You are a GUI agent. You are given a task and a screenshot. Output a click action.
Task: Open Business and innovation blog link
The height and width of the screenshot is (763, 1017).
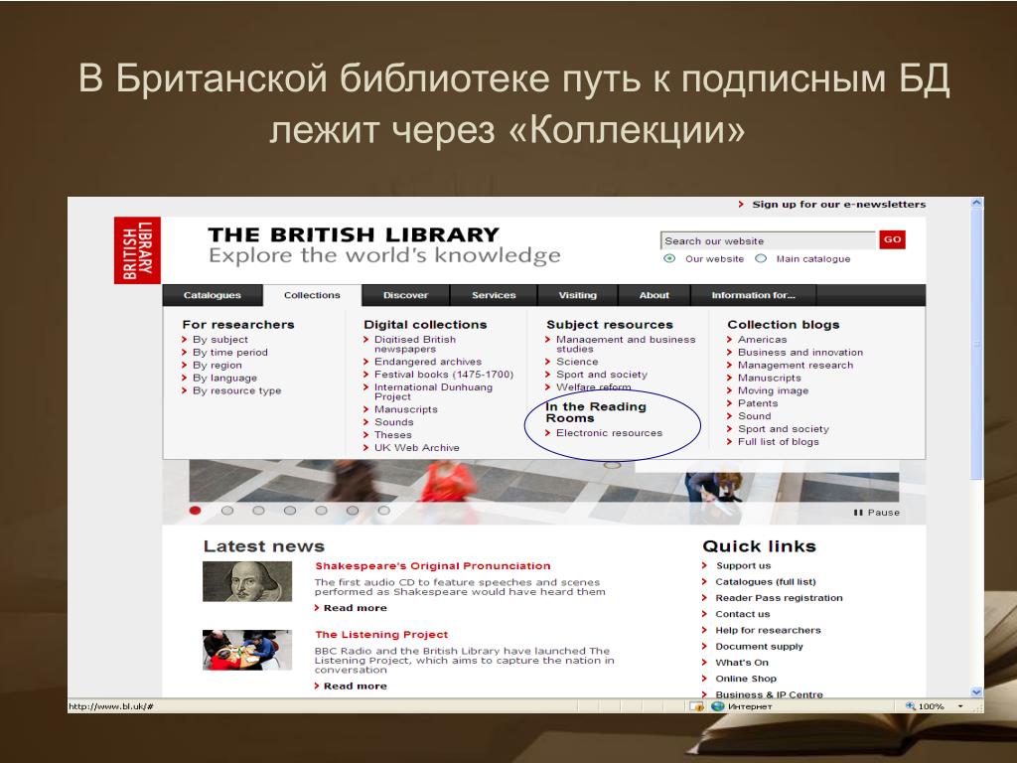(x=799, y=353)
